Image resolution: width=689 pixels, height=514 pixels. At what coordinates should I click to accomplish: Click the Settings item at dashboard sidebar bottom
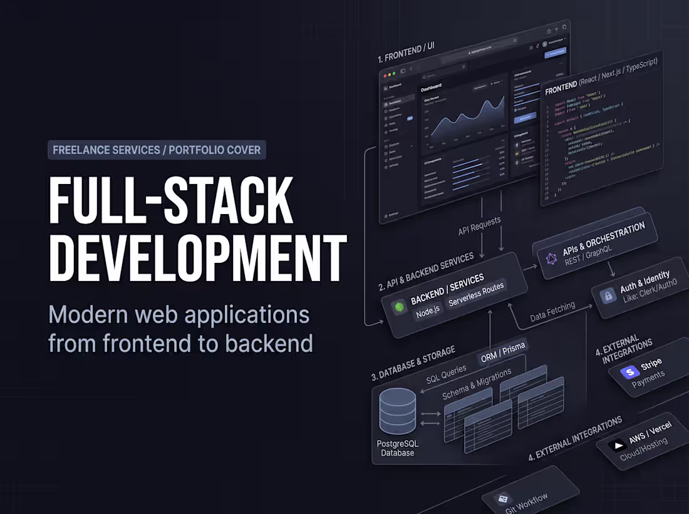pyautogui.click(x=391, y=215)
